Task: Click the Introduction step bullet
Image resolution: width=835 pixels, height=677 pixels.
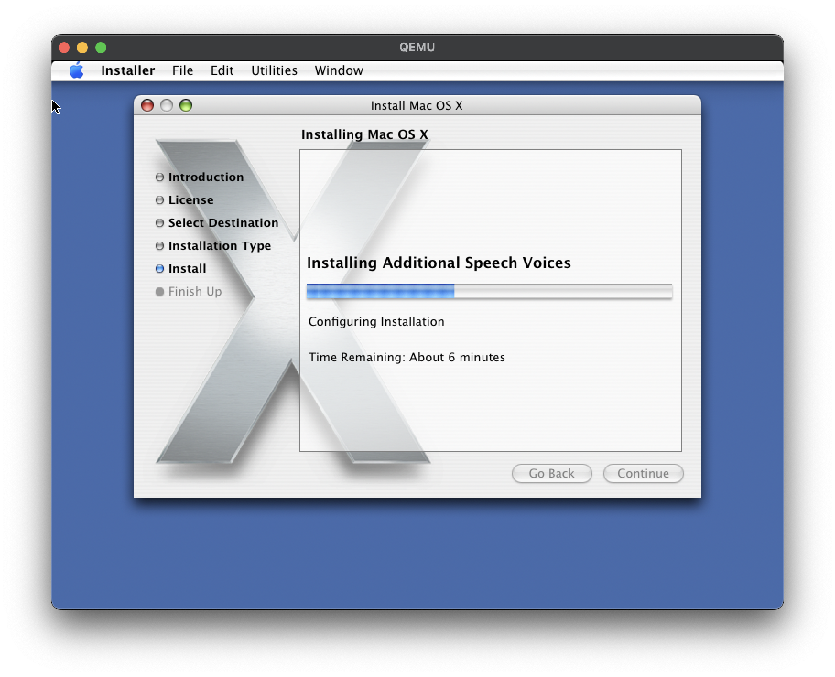Action: pyautogui.click(x=160, y=177)
